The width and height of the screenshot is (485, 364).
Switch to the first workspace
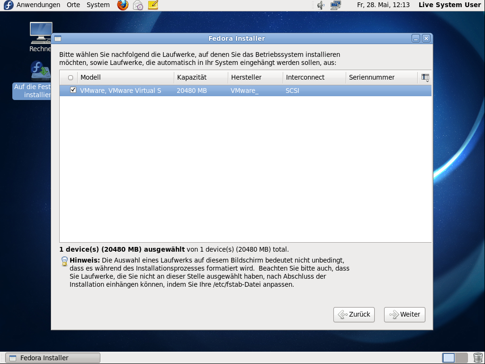point(449,358)
